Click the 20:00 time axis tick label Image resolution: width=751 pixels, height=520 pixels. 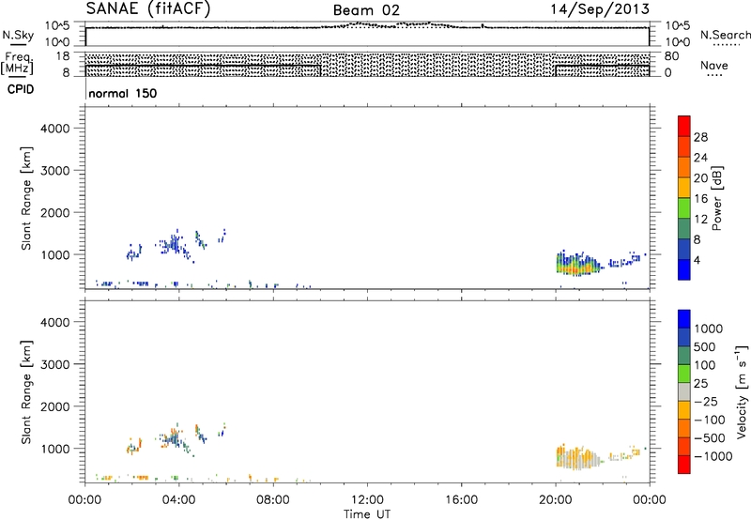point(556,500)
